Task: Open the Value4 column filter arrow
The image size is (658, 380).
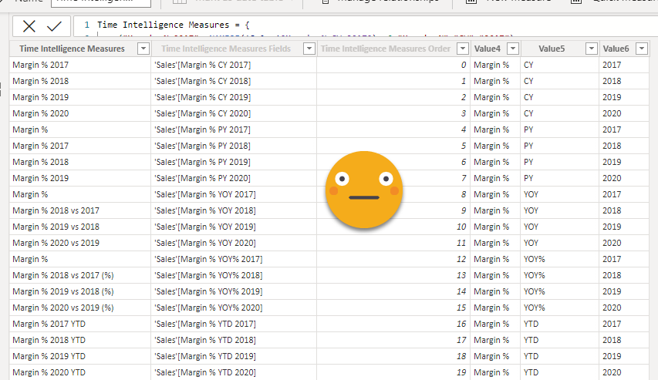Action: tap(512, 49)
